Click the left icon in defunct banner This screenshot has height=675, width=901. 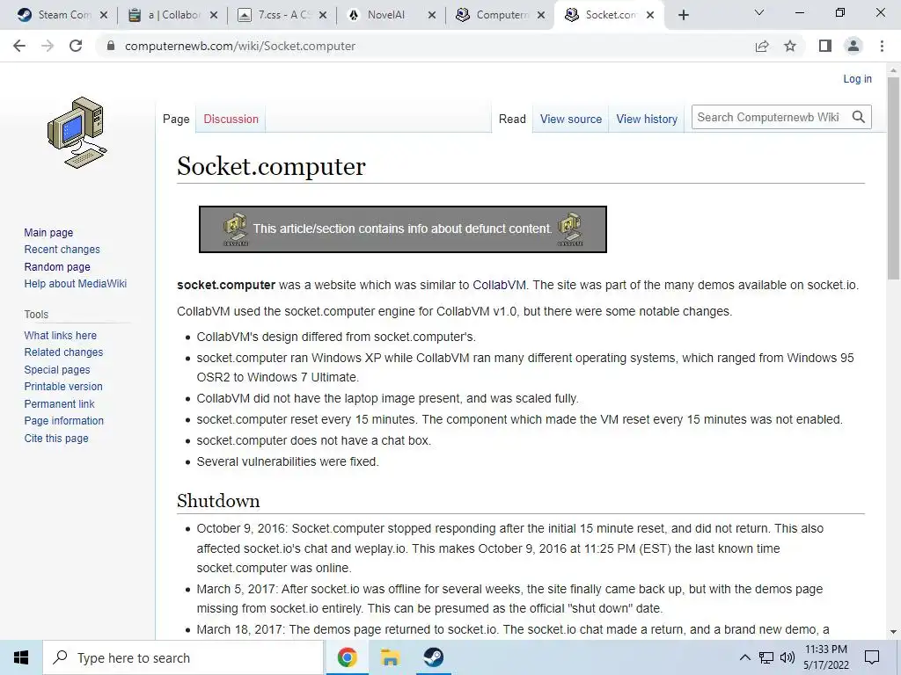pos(235,229)
